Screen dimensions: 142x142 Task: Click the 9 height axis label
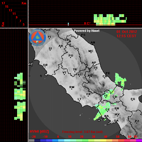click(x=17, y=17)
